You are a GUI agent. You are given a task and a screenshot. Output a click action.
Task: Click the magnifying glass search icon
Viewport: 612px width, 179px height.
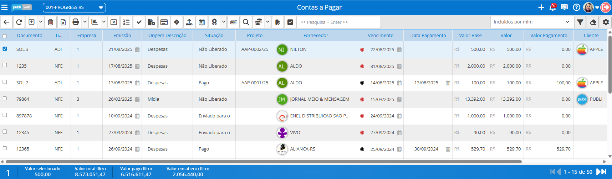point(246,22)
